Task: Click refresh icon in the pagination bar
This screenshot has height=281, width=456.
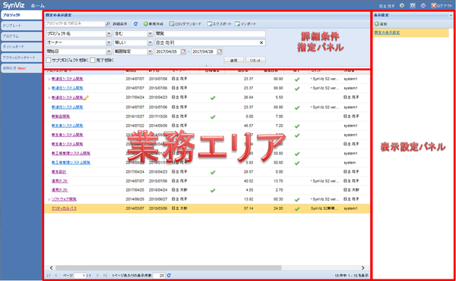Action: [169, 276]
